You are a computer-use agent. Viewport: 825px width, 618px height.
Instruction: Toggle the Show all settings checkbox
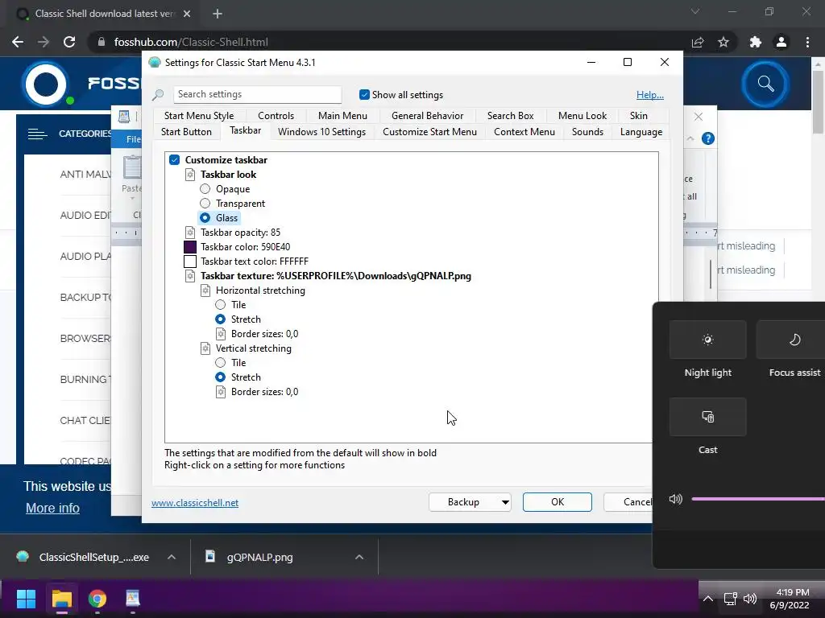tap(364, 95)
